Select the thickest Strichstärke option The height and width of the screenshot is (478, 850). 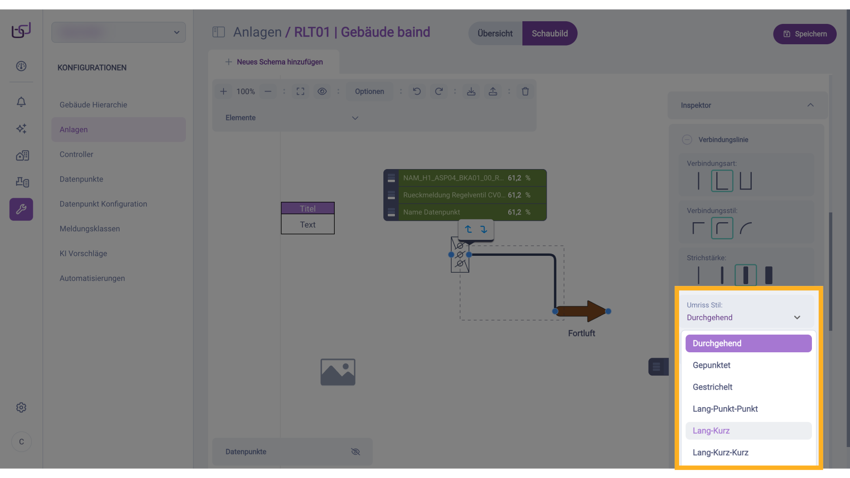point(769,275)
